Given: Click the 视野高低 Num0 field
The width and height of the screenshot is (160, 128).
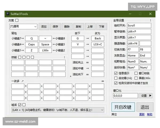Looking at the screenshot, I should (133, 62).
